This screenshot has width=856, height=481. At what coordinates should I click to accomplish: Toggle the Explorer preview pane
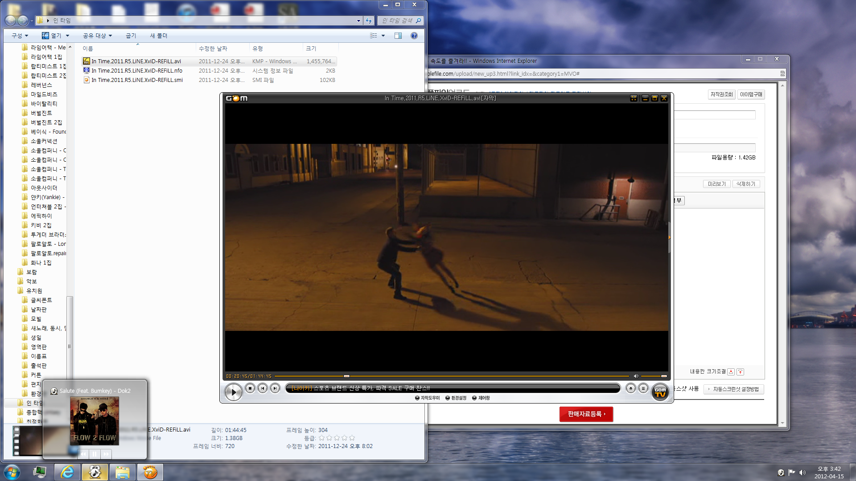pyautogui.click(x=398, y=36)
